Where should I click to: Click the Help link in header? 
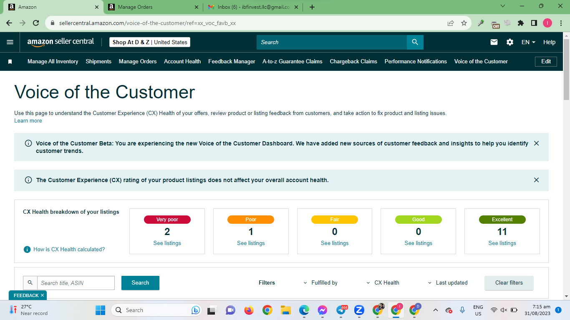point(550,42)
